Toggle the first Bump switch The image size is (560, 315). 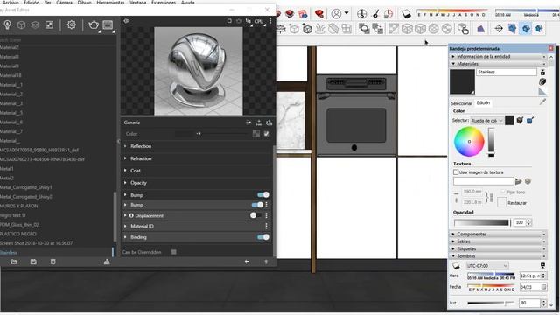pos(263,194)
